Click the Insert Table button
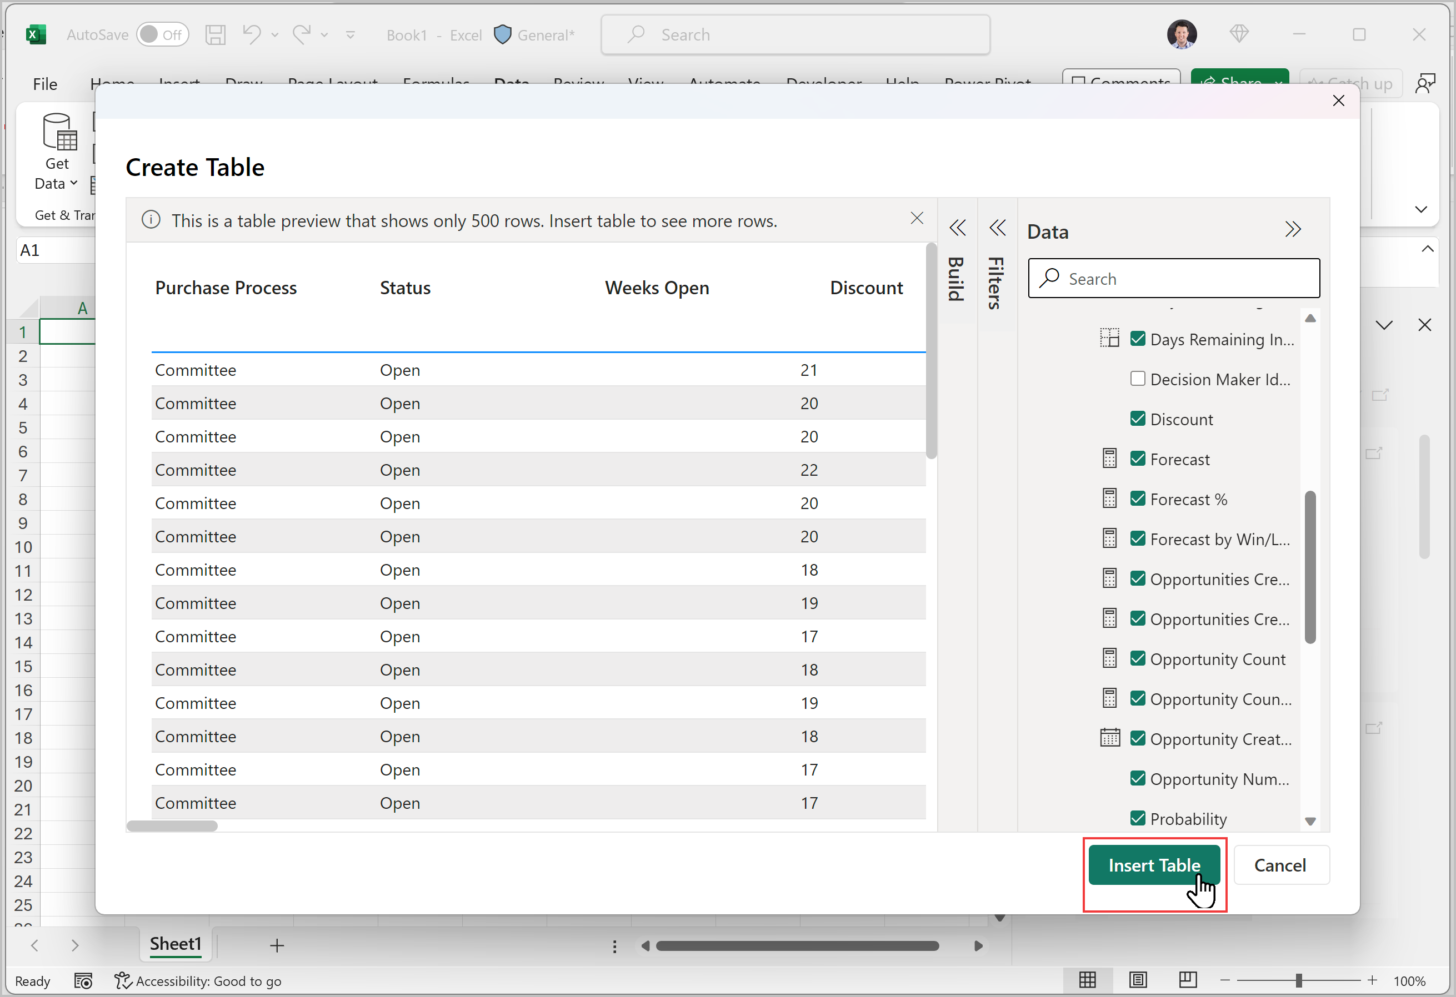 (x=1154, y=865)
